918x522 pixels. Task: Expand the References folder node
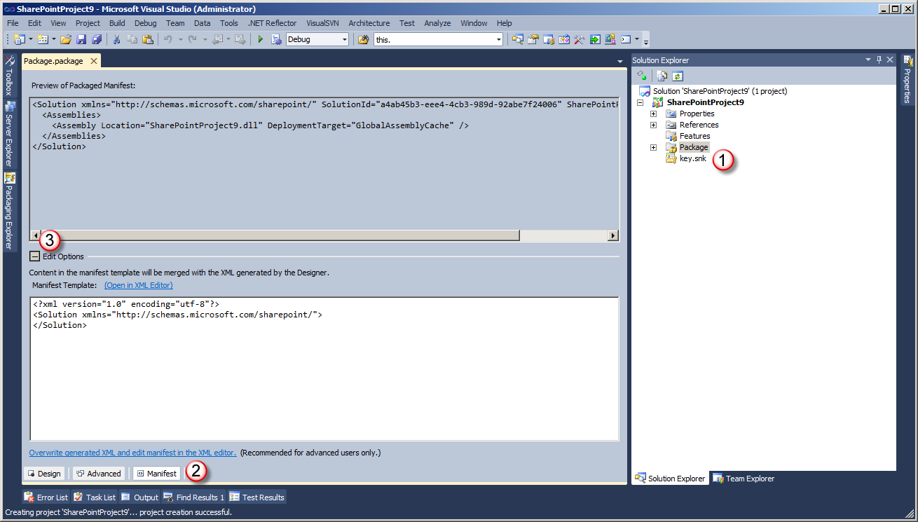point(653,125)
